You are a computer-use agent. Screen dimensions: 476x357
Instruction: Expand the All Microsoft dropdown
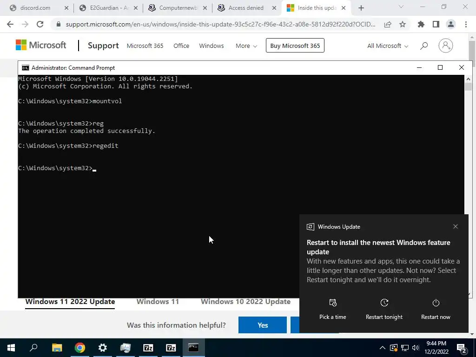(x=388, y=46)
